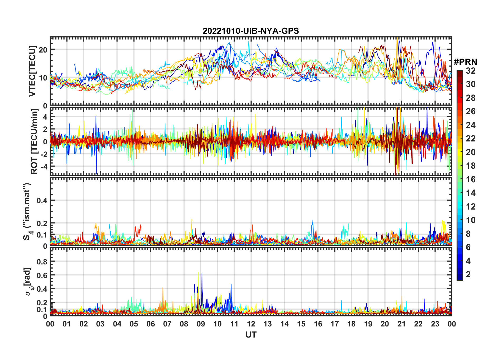Screen dimensions: 502x351
Task: Click ROT axis tick value 4
Action: pos(45,117)
